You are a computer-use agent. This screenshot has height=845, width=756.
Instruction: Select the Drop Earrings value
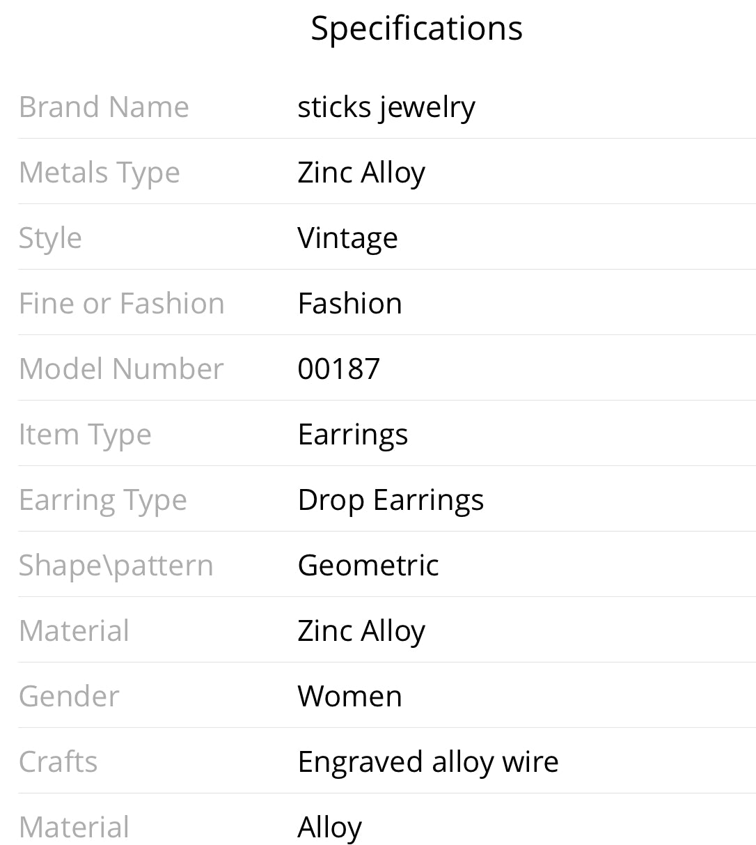tap(391, 500)
